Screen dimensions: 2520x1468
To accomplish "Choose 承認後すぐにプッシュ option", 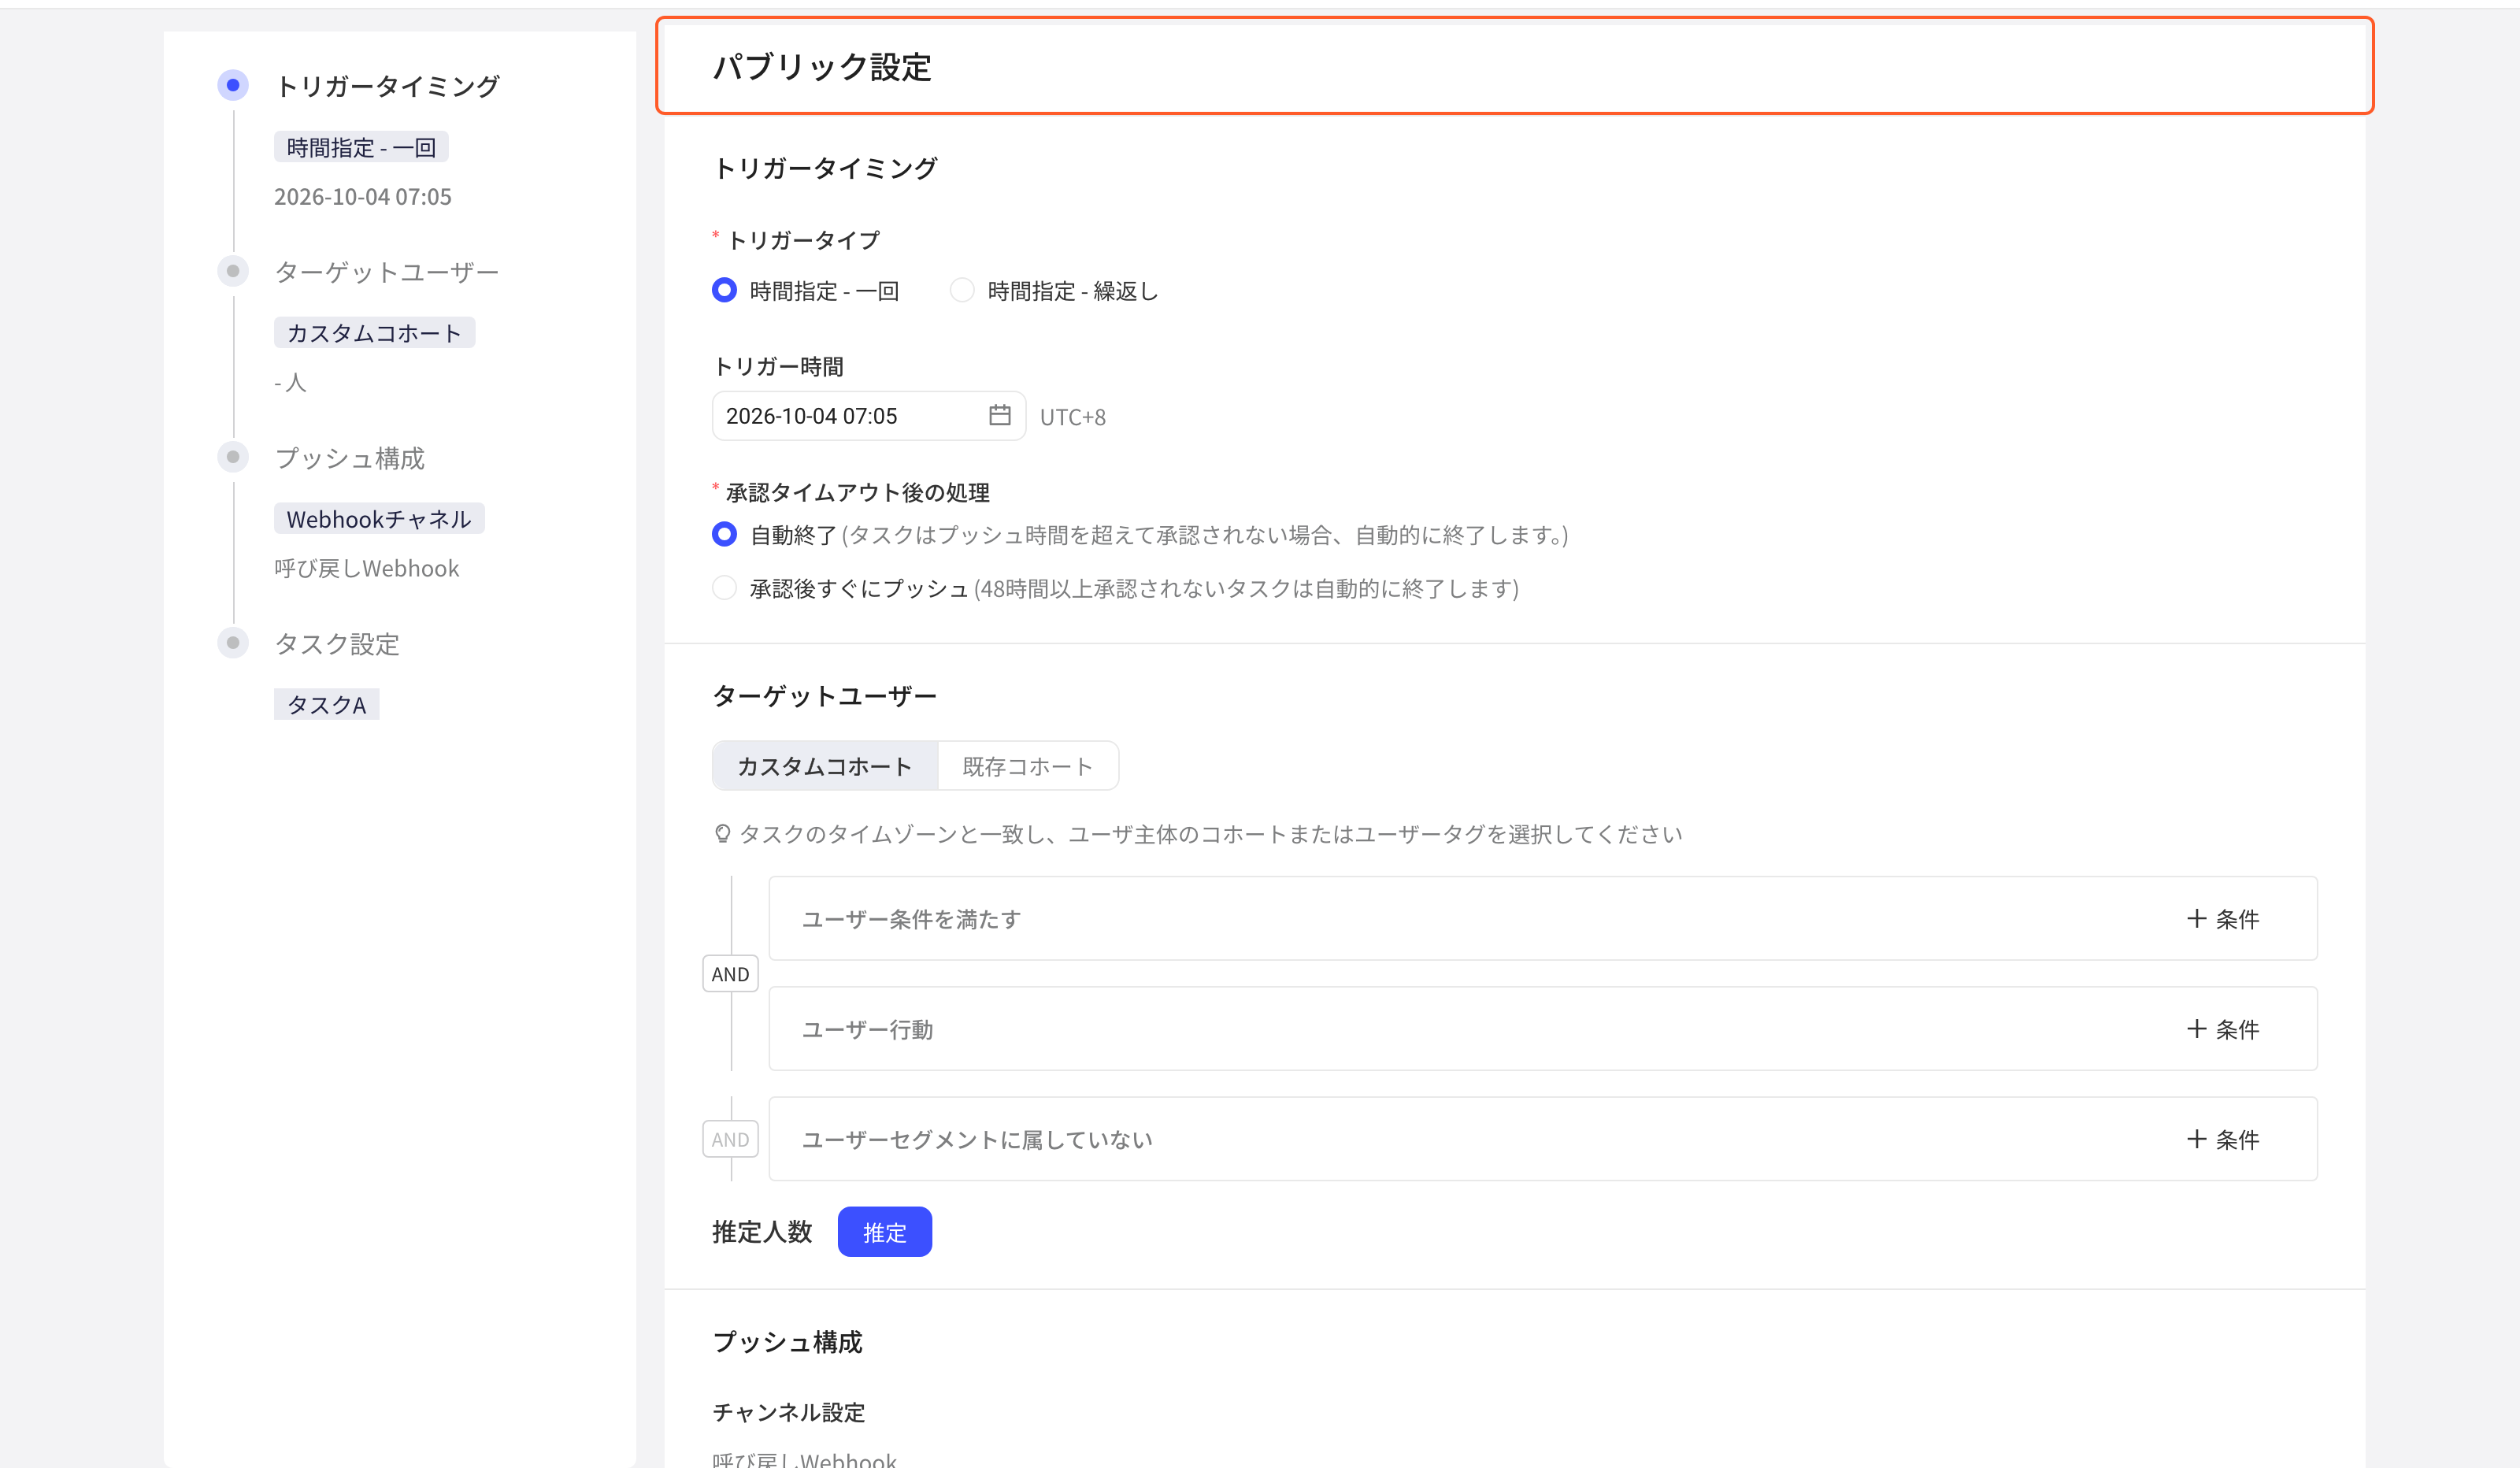I will click(x=724, y=587).
